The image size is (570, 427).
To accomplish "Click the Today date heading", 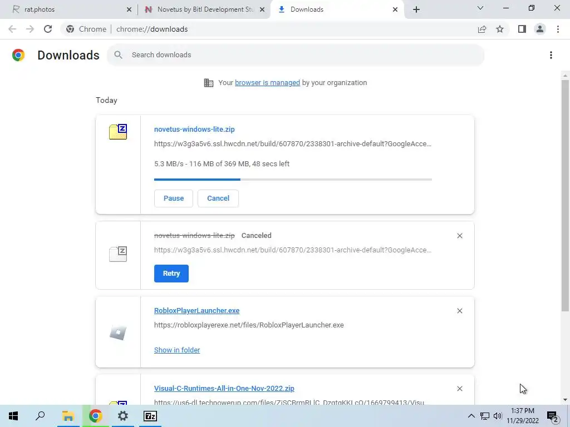I will coord(106,100).
